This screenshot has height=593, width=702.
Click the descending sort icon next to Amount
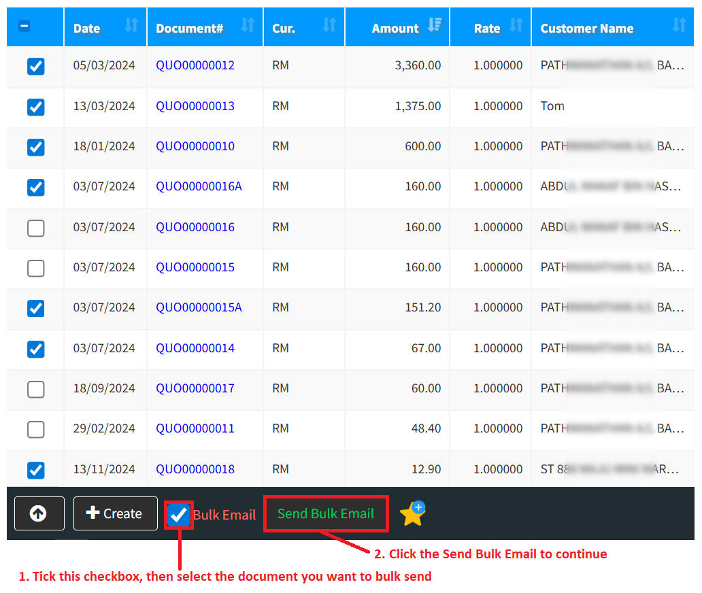pyautogui.click(x=434, y=26)
